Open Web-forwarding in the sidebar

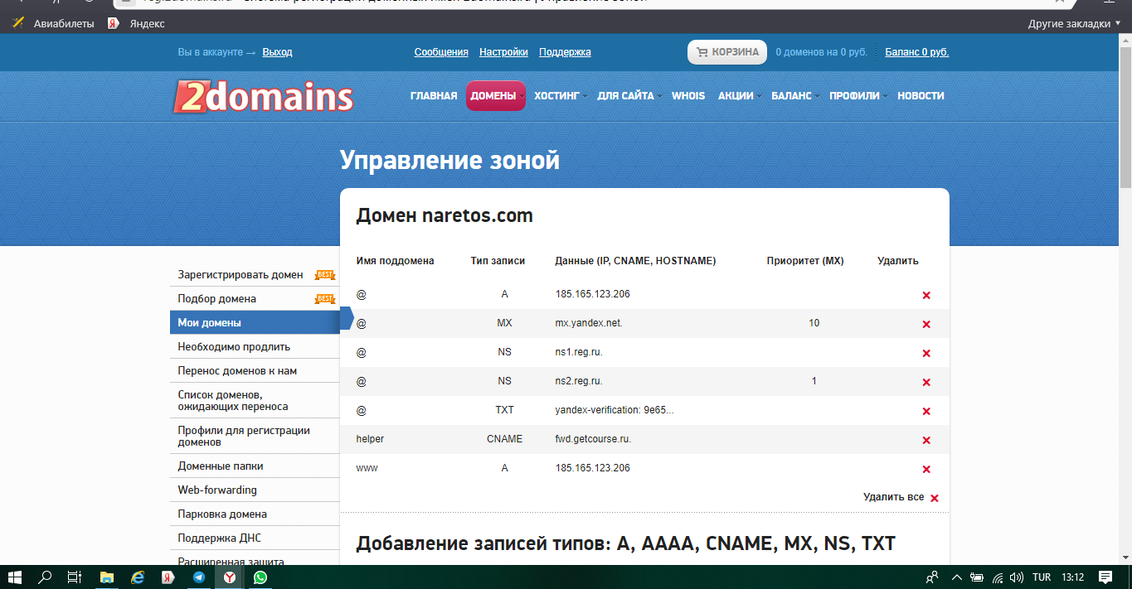255,490
